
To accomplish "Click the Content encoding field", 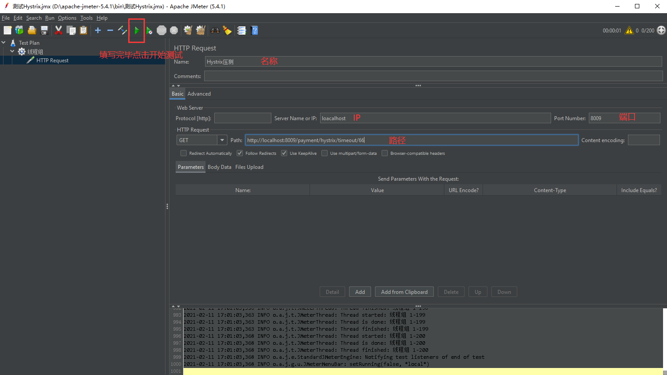I will 644,140.
